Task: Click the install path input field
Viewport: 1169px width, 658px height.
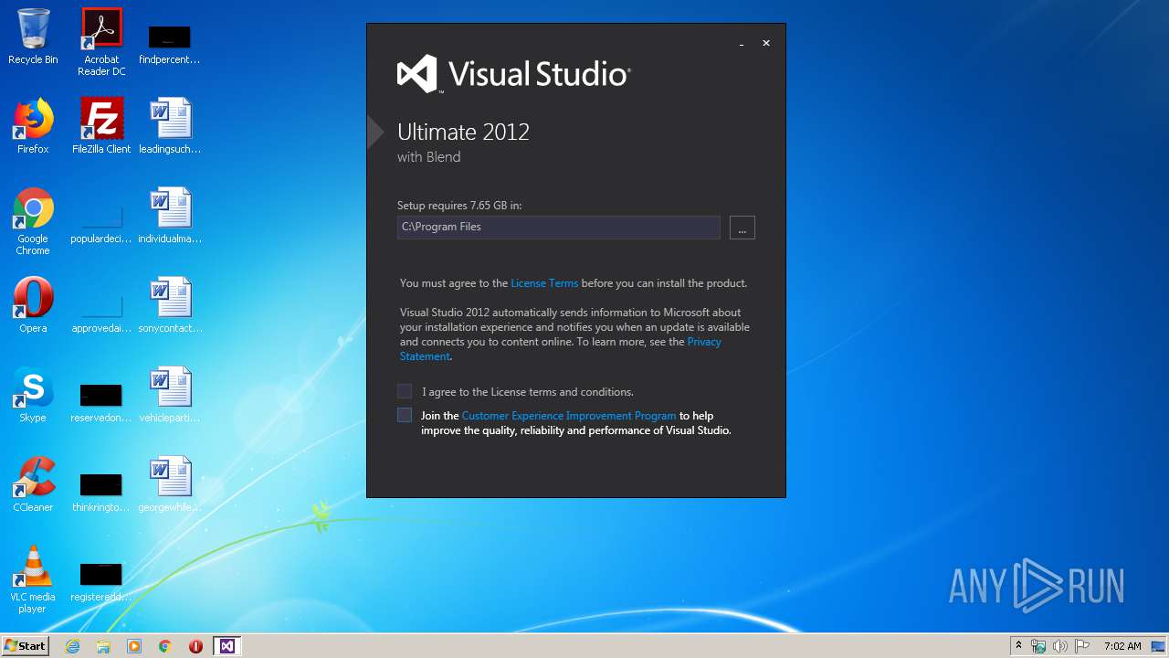Action: 559,228
